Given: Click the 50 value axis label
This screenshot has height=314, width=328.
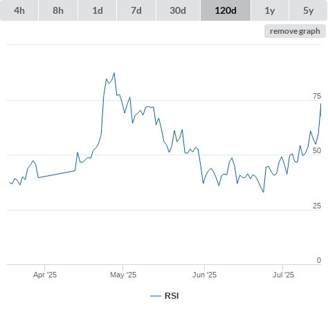Looking at the screenshot, I should (317, 150).
